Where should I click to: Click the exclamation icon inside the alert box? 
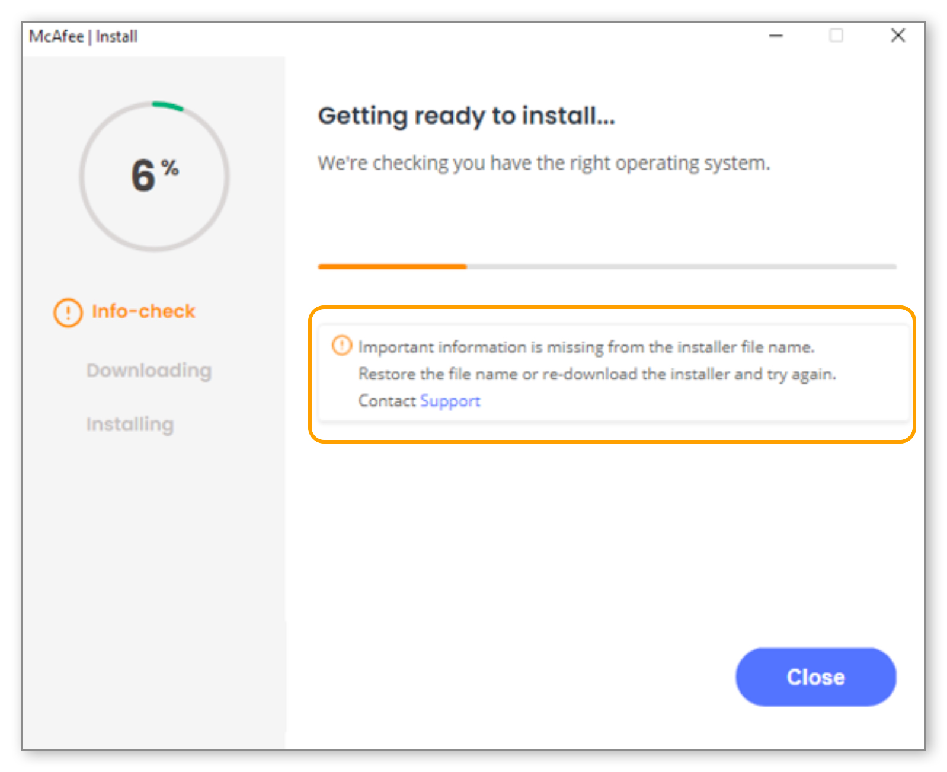342,346
